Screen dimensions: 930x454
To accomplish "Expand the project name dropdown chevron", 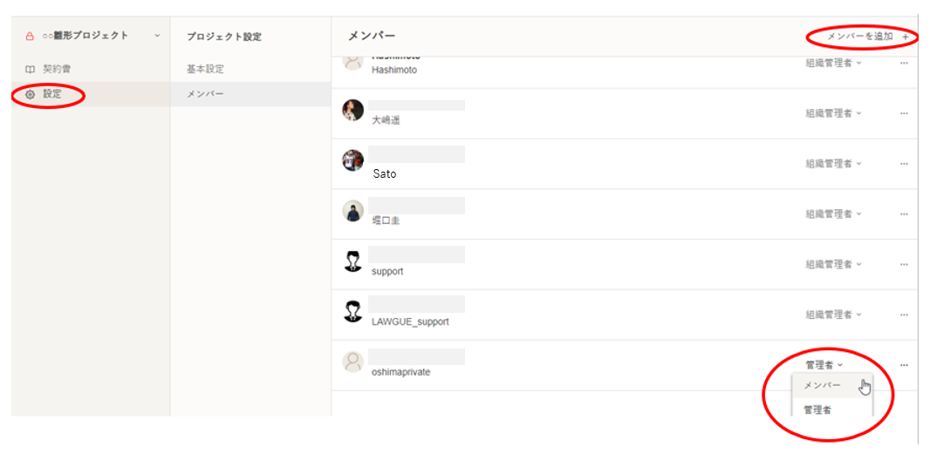I will [x=157, y=37].
